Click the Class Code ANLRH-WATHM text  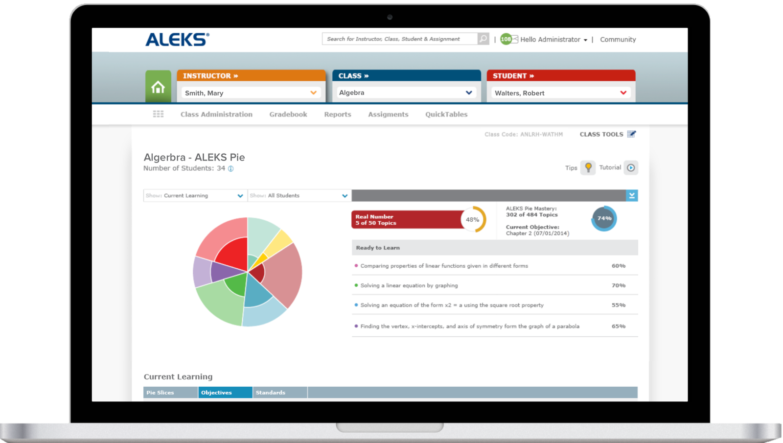524,134
